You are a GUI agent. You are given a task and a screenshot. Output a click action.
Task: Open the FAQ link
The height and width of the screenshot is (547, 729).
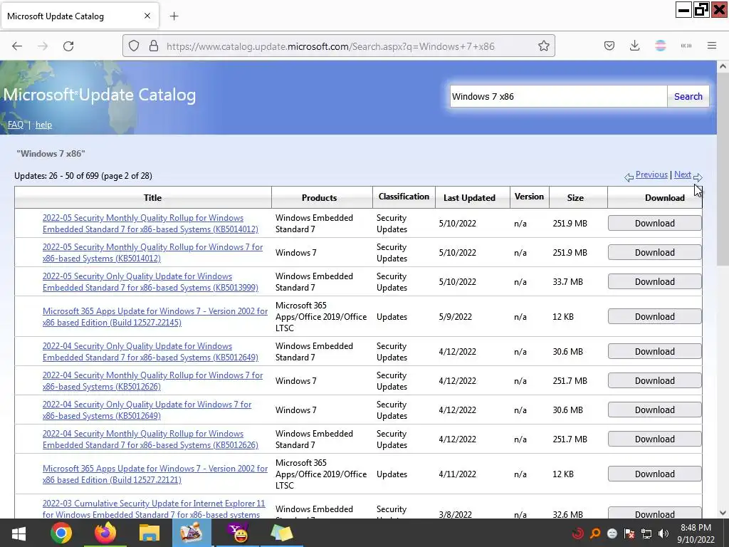pos(16,125)
